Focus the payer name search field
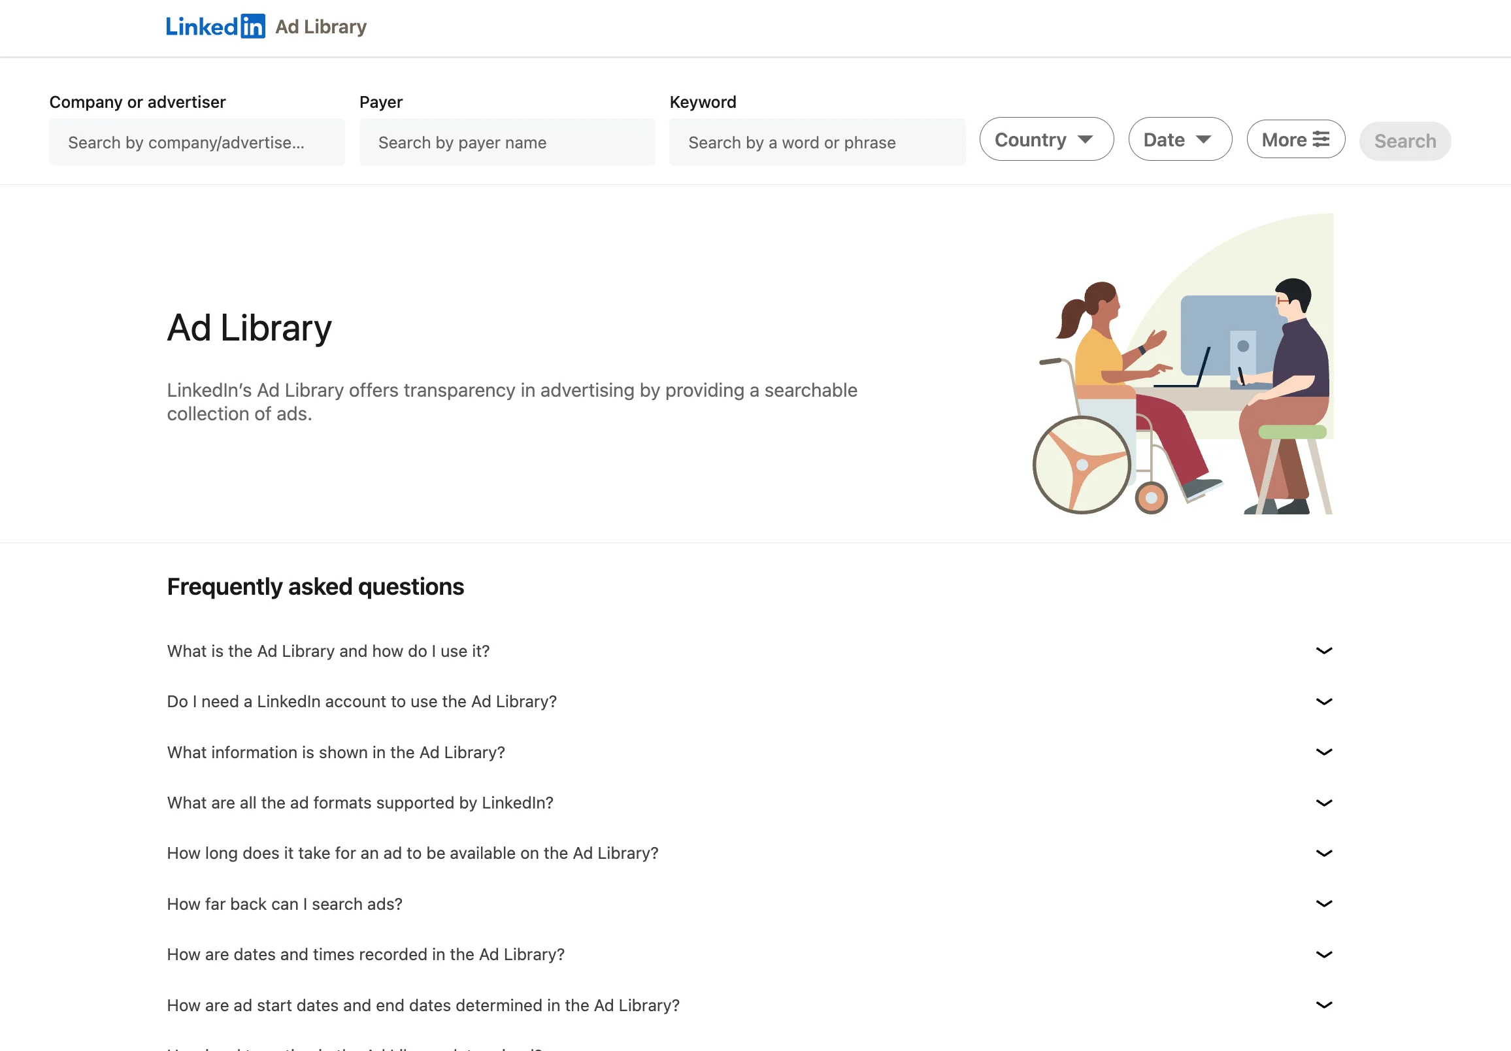 coord(506,142)
